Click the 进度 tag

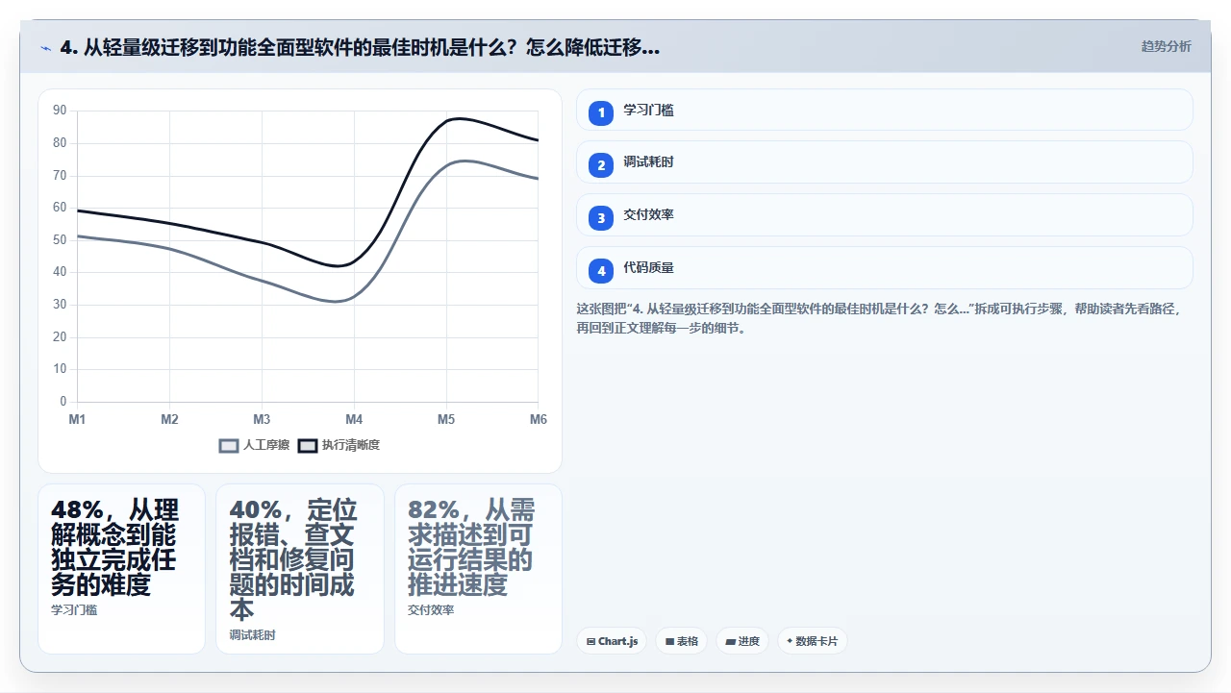(742, 641)
